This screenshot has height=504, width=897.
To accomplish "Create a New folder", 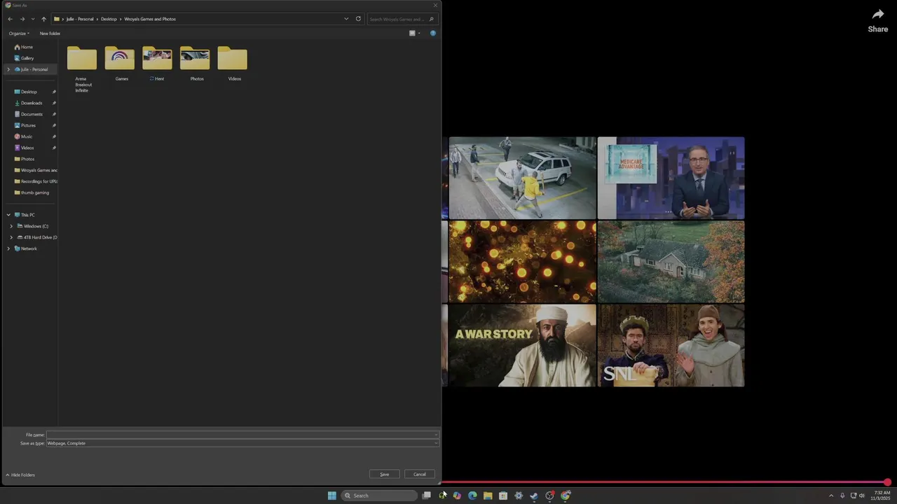I will point(50,33).
